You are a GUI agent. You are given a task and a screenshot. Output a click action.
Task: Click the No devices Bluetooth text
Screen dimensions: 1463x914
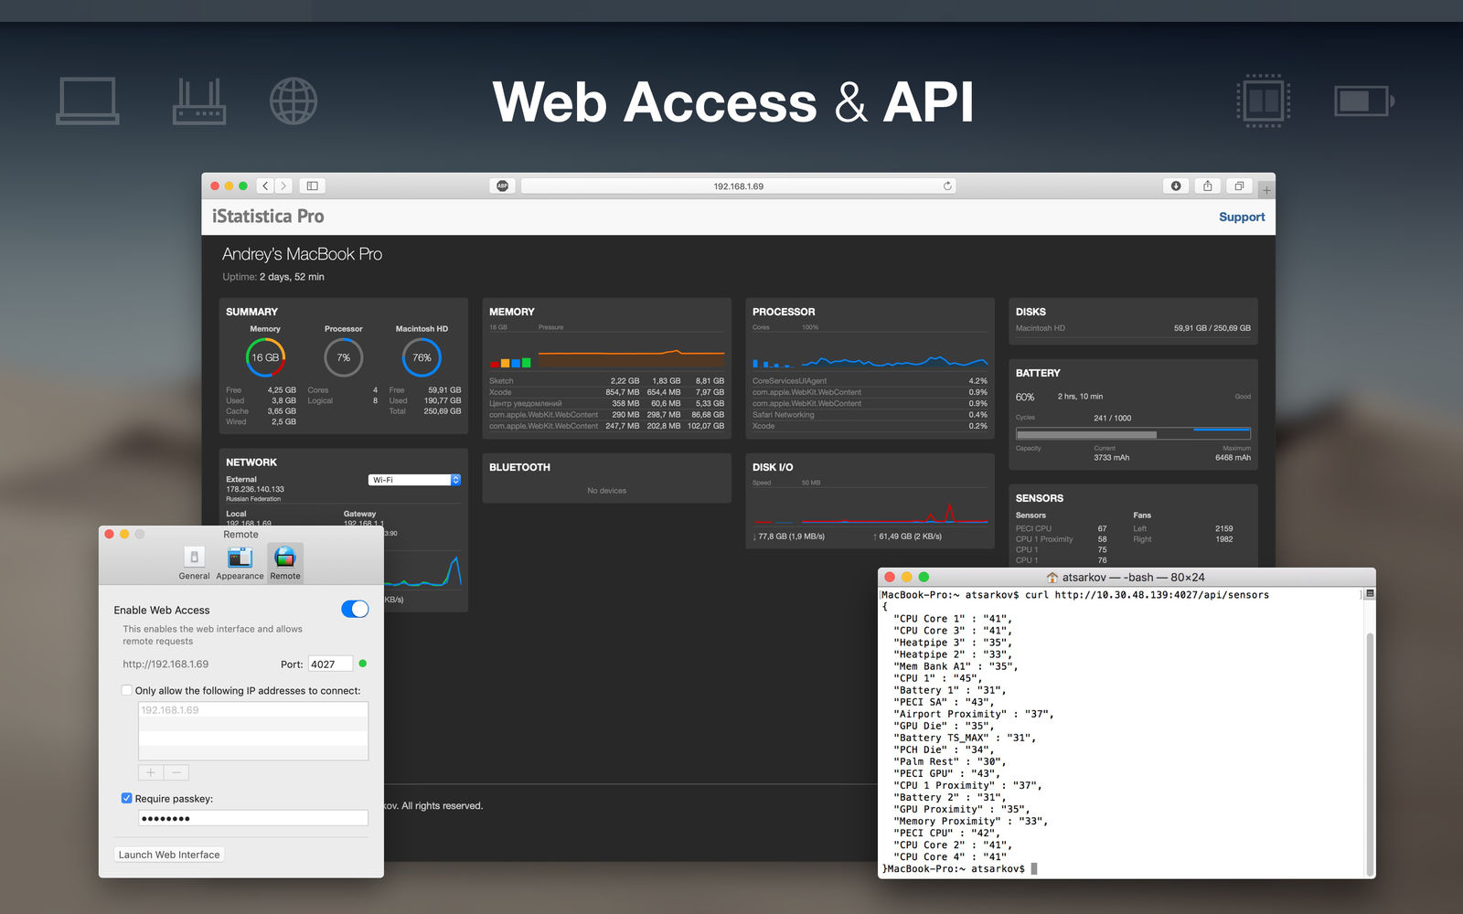click(607, 491)
